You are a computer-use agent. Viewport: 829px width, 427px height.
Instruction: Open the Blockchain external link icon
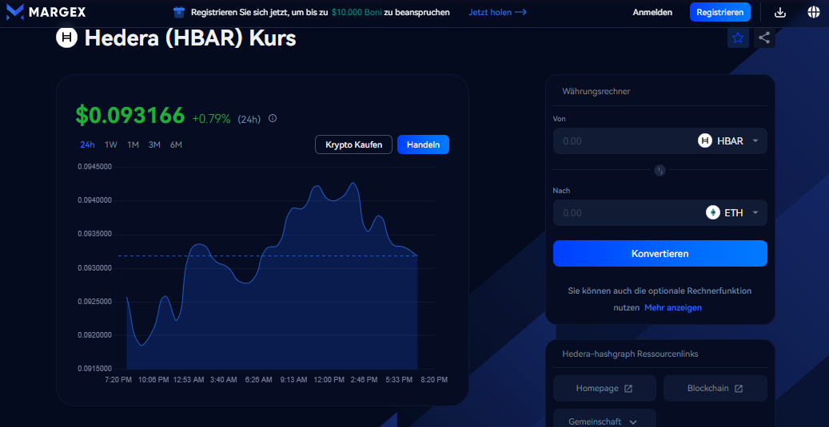(739, 389)
